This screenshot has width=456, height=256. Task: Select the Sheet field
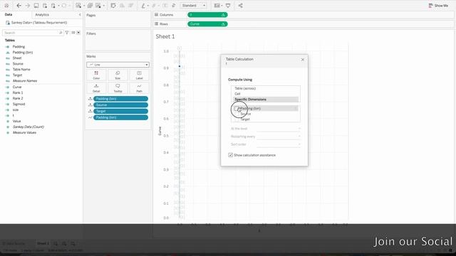pyautogui.click(x=17, y=58)
